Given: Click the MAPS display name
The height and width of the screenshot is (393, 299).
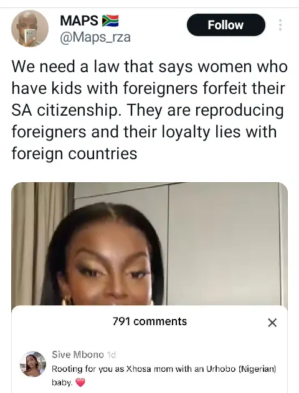Looking at the screenshot, I should pos(79,21).
